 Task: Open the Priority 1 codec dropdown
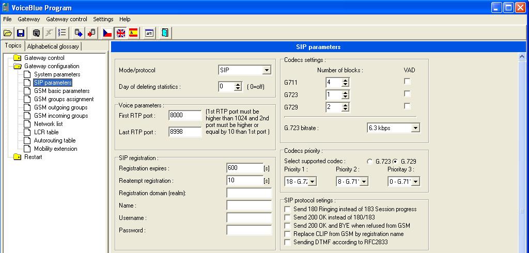pyautogui.click(x=312, y=181)
